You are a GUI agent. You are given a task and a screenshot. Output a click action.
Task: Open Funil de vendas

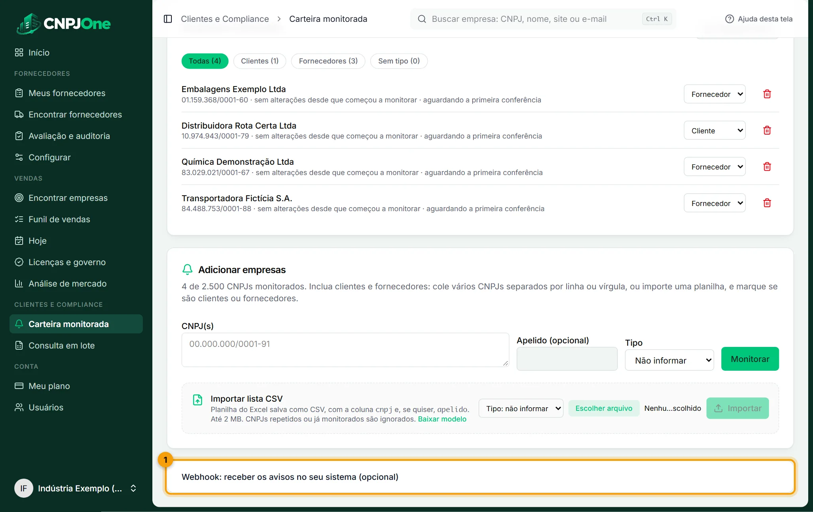pyautogui.click(x=76, y=219)
